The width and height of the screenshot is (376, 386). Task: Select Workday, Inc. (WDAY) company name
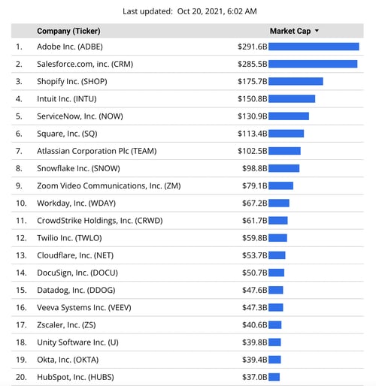click(76, 204)
